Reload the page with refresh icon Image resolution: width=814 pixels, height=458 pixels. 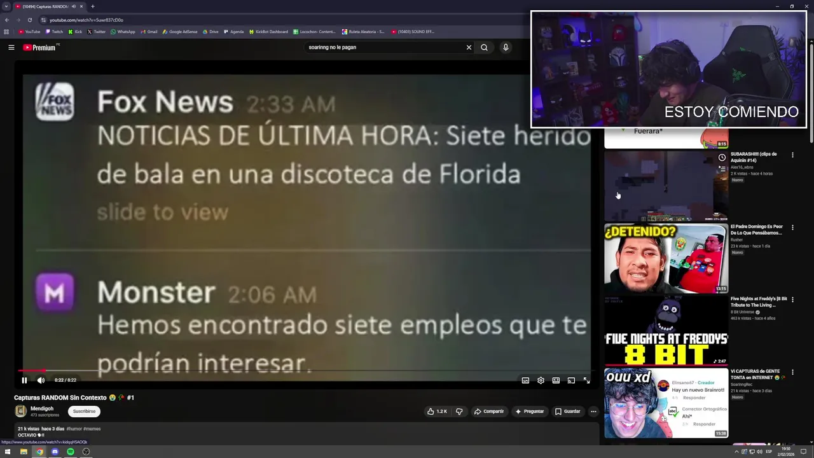29,20
